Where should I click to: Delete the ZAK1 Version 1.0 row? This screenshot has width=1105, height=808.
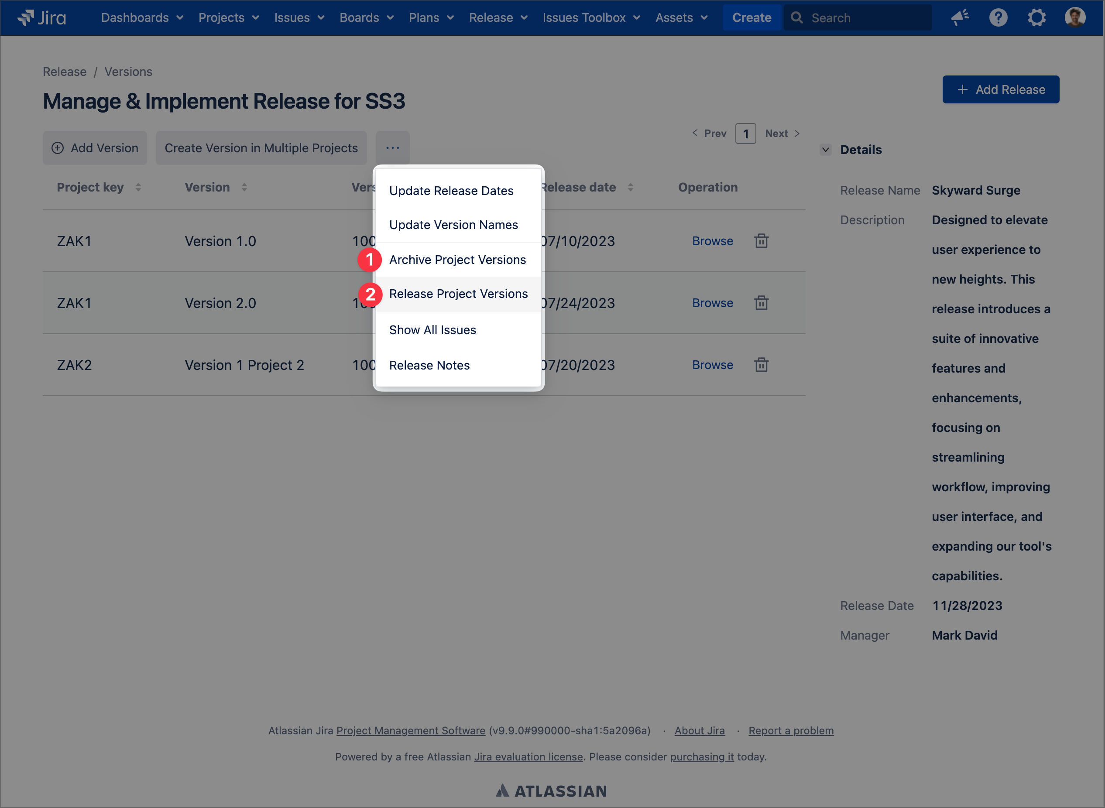point(761,241)
